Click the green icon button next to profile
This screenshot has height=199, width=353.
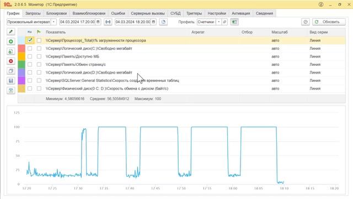(x=234, y=22)
